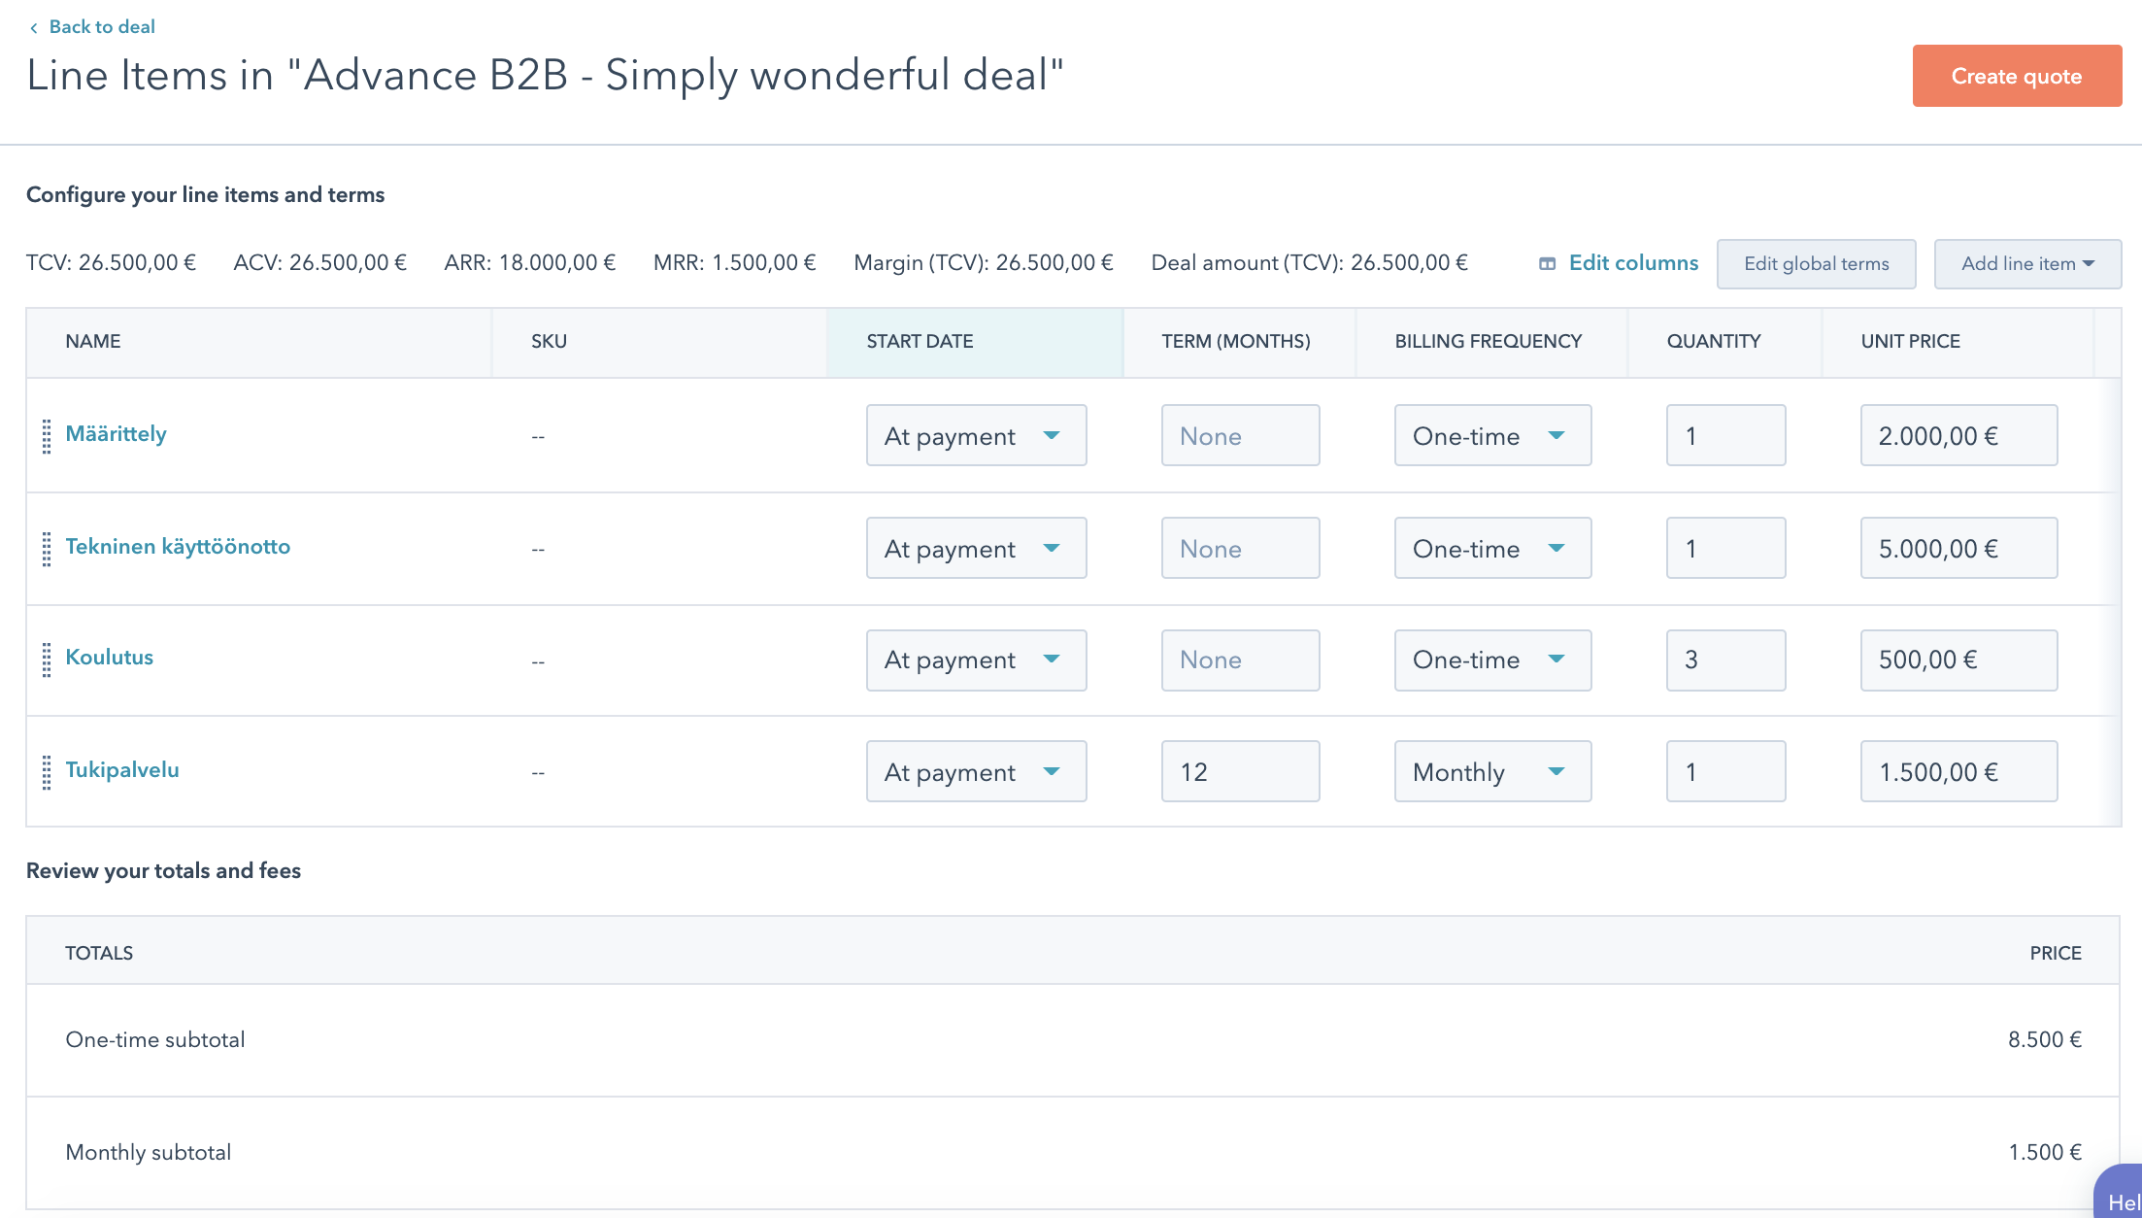This screenshot has width=2142, height=1218.
Task: Open Edit global terms
Action: [x=1817, y=263]
